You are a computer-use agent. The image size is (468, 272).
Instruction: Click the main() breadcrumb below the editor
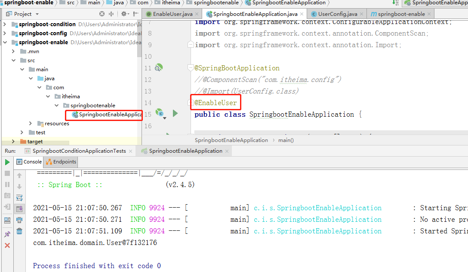tap(286, 140)
